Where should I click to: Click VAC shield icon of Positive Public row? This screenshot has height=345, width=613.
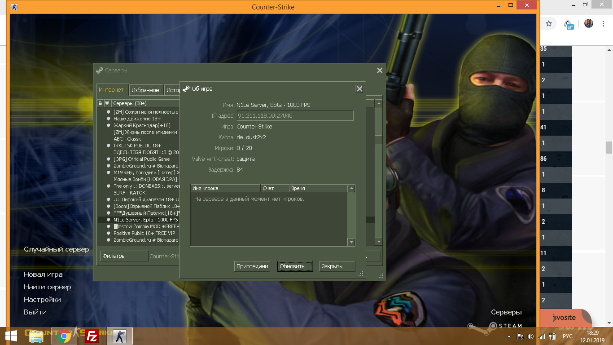pos(108,233)
